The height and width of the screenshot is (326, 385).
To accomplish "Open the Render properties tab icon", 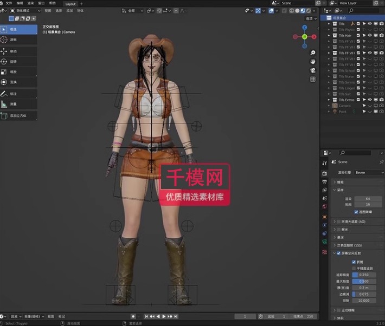I will point(325,174).
